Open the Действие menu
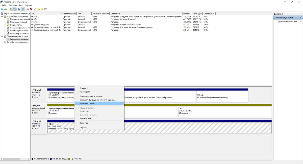The image size is (303, 164). coord(13,5)
